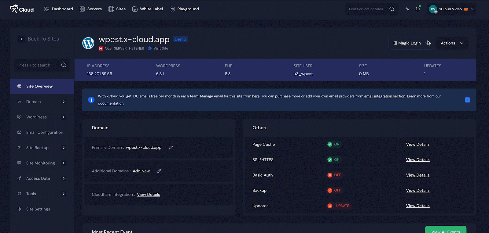This screenshot has height=233, width=489.
Task: Open the White Label section
Action: coord(148,9)
